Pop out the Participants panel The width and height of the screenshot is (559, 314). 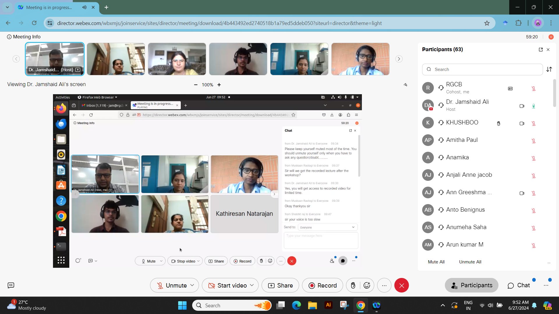tap(541, 49)
